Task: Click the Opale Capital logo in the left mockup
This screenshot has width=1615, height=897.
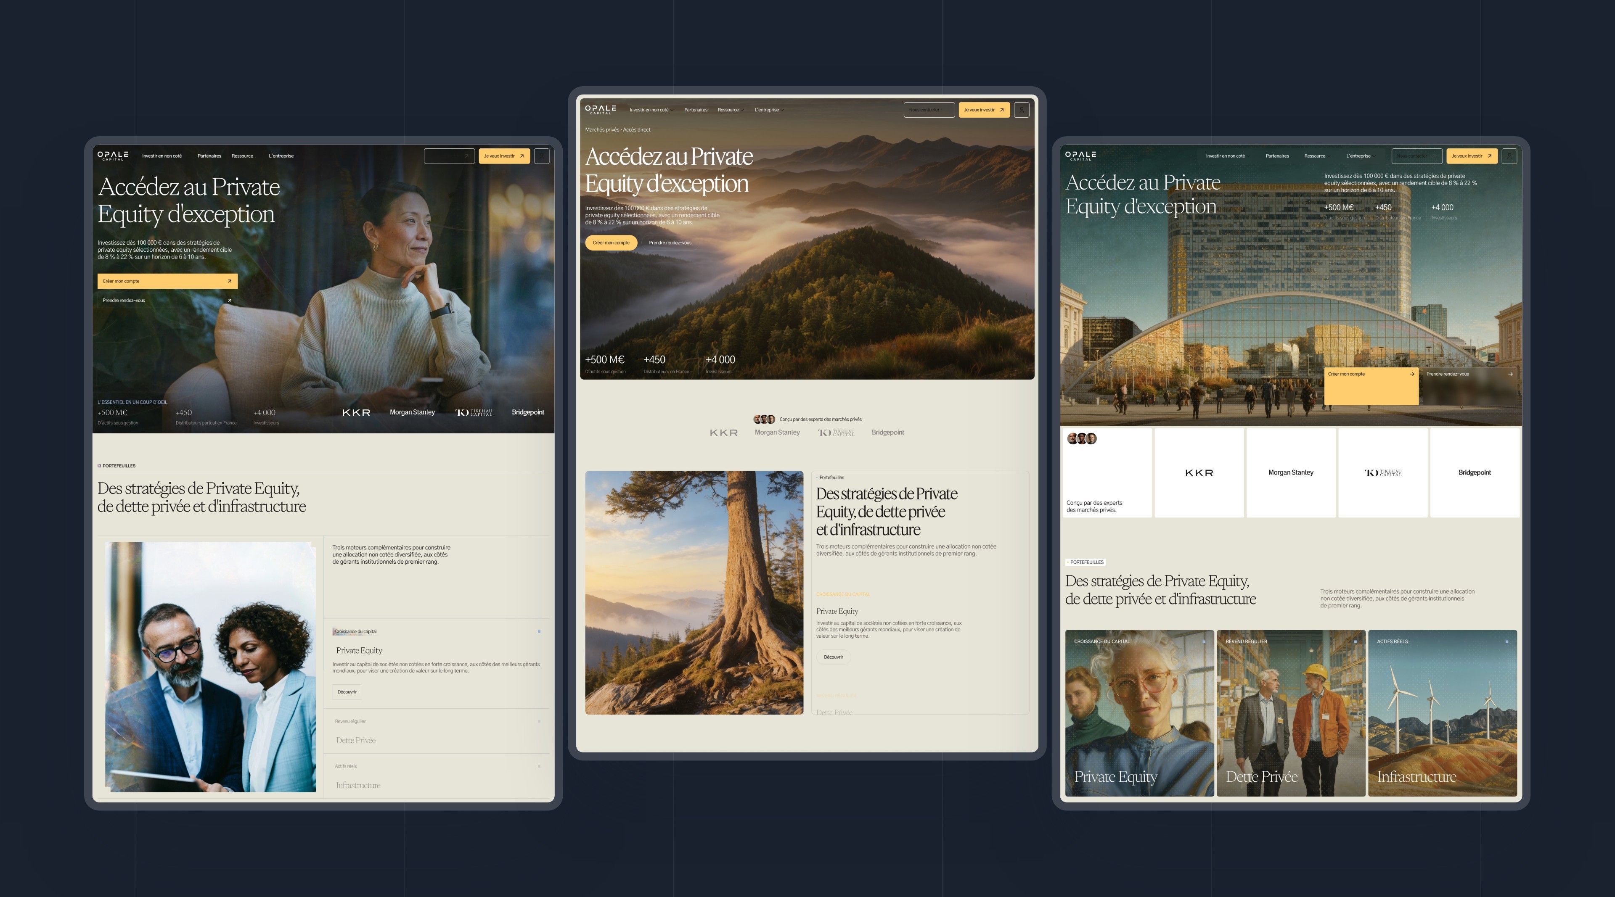Action: (x=113, y=156)
